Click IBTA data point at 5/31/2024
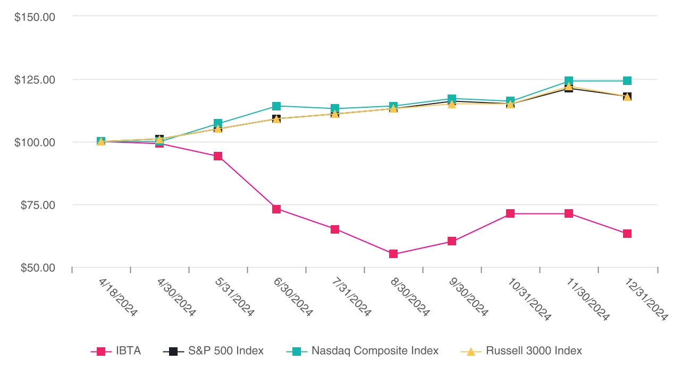Screen dimensions: 673x377 [218, 156]
